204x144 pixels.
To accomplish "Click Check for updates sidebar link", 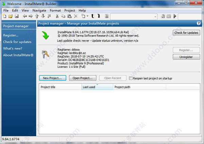I will coord(17,42).
